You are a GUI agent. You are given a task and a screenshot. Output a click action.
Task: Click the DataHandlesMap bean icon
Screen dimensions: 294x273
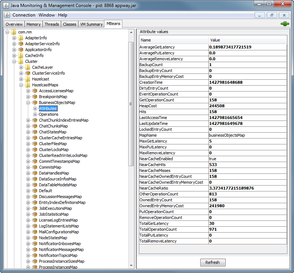35,173
